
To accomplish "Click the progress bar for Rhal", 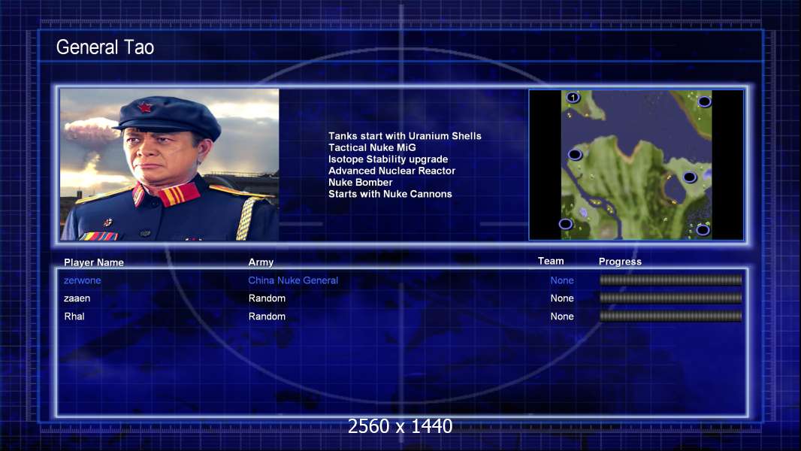I will tap(671, 316).
